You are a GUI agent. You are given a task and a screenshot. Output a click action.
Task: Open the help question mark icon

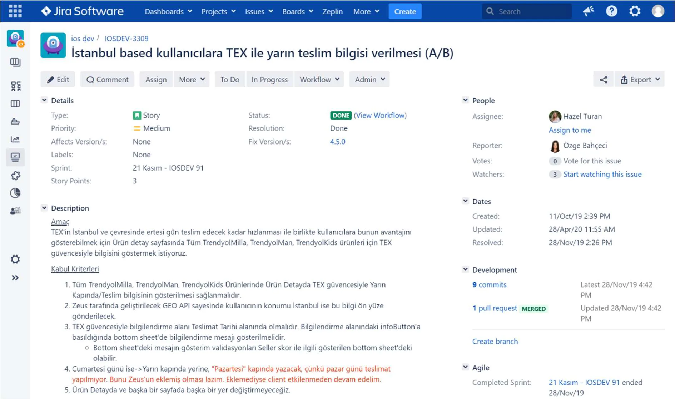(611, 11)
